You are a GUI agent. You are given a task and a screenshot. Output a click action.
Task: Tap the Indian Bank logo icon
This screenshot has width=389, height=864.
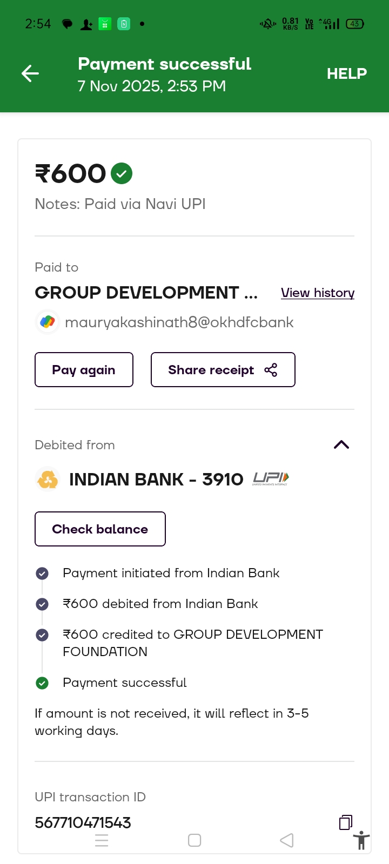click(x=48, y=480)
